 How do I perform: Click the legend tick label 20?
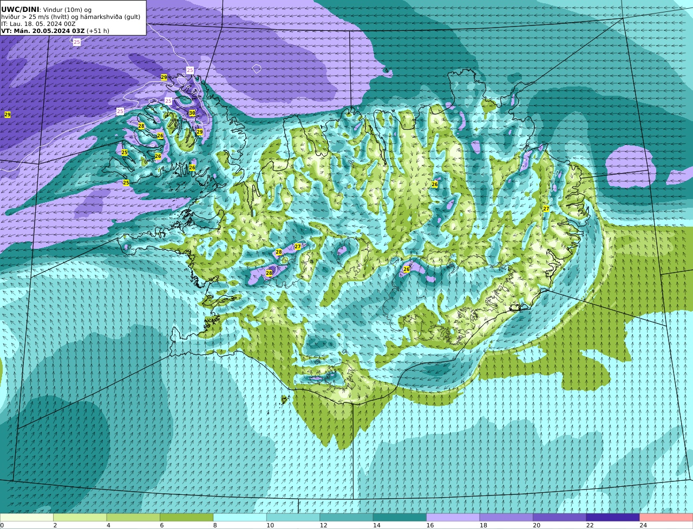tap(537, 525)
